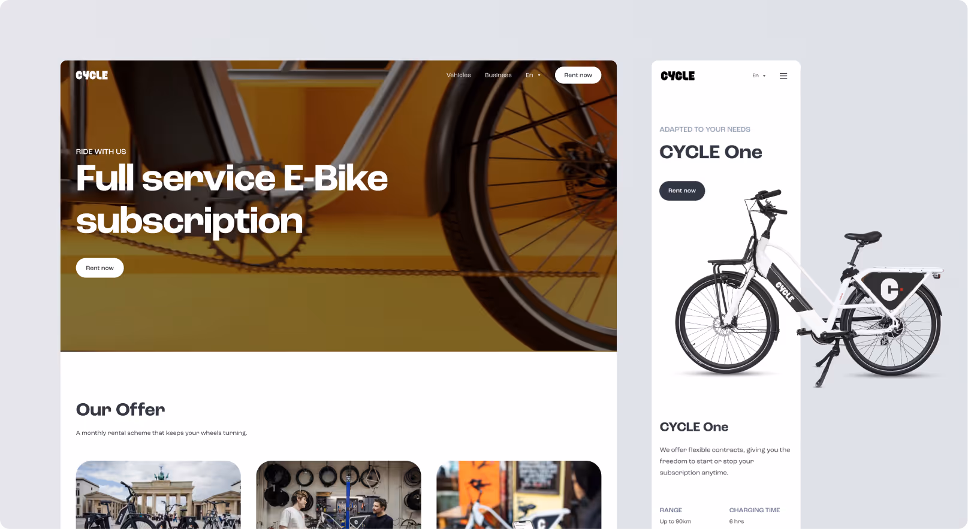Click the C logo badge on bike rear

click(x=889, y=290)
